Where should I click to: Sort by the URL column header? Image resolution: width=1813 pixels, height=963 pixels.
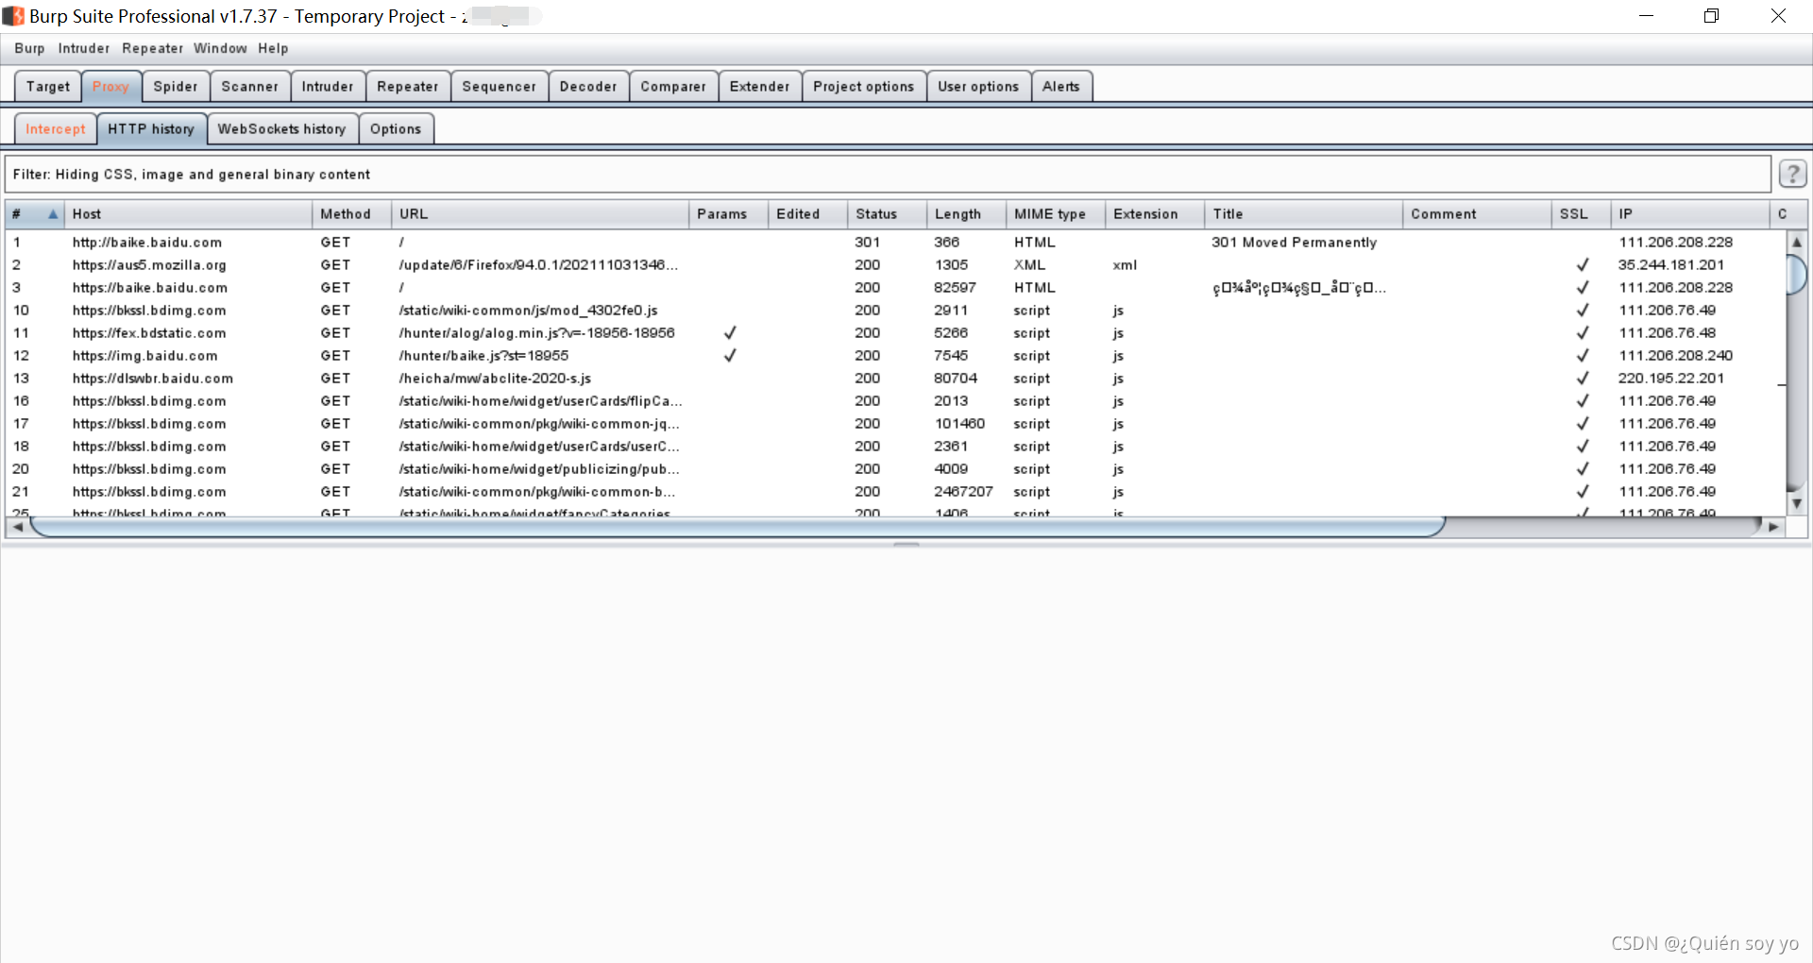[540, 214]
